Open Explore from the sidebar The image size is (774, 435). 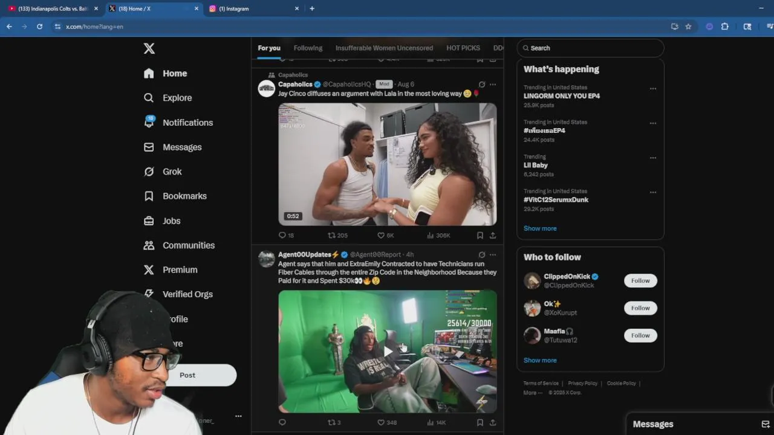tap(168, 98)
